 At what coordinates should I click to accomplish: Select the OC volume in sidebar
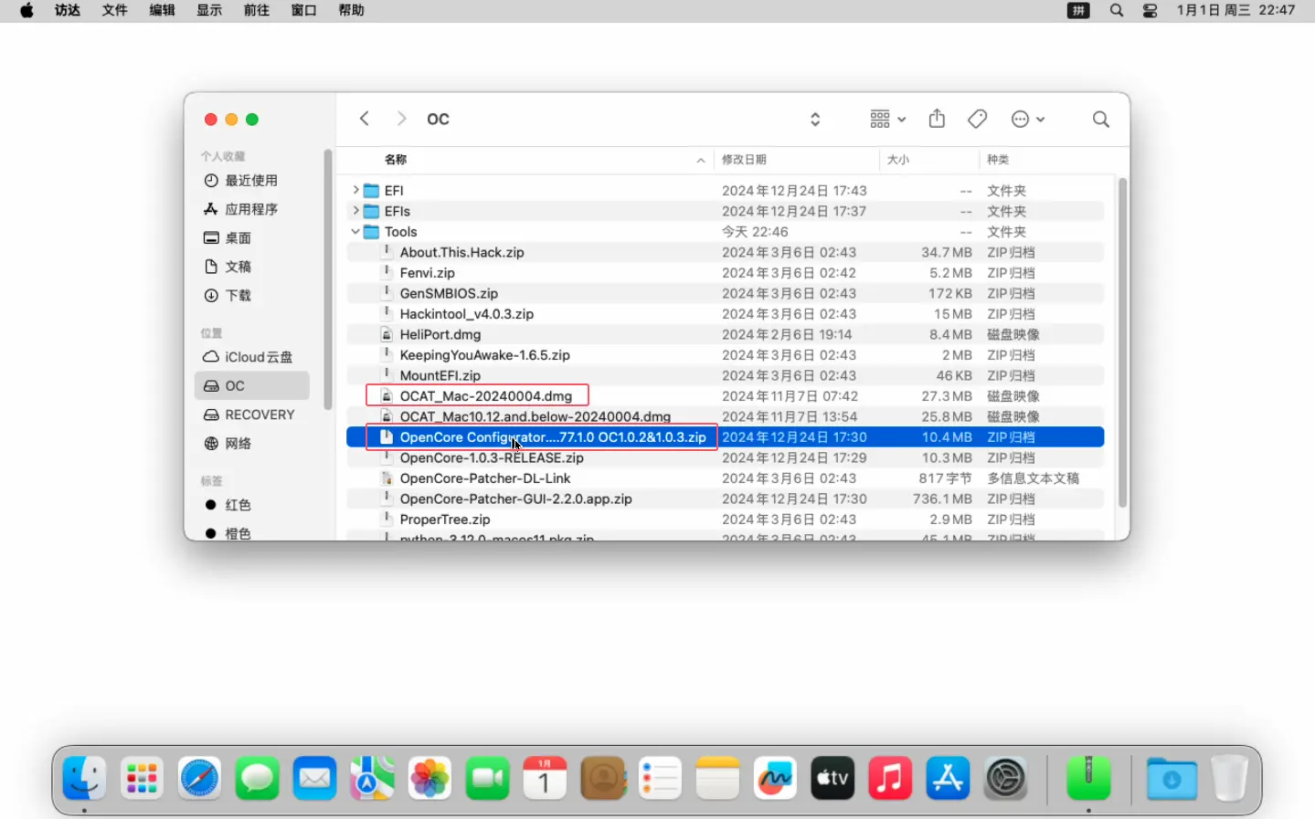251,385
